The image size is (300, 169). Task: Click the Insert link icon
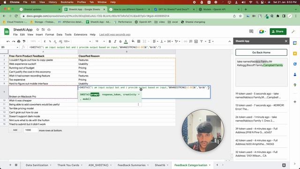tap(186, 41)
